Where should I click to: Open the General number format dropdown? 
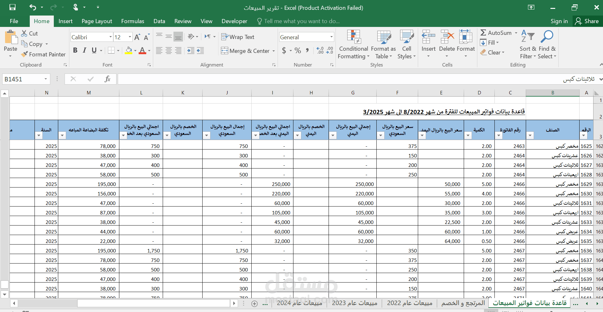coord(331,37)
